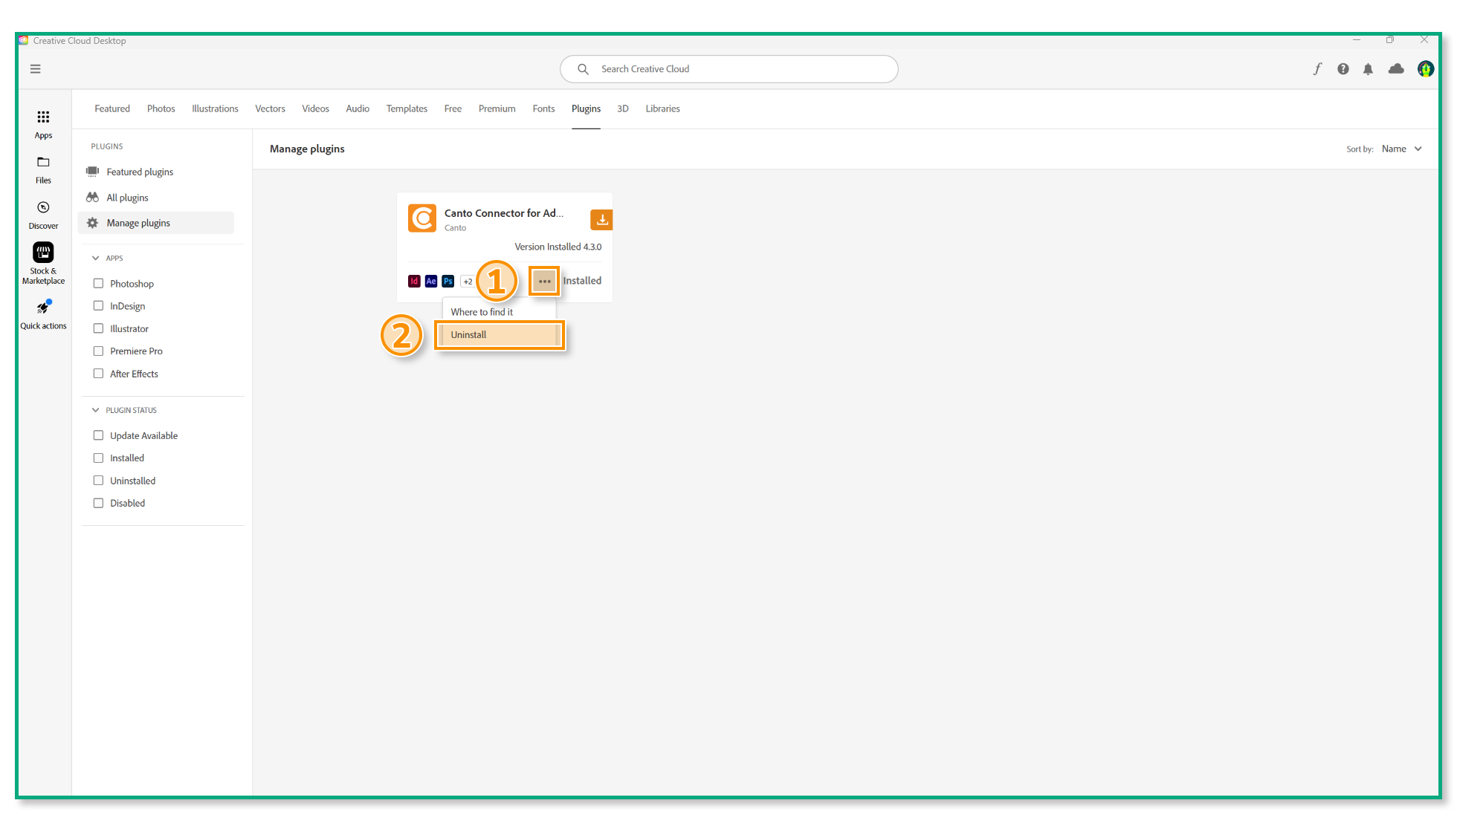The width and height of the screenshot is (1457, 832).
Task: Switch to the Fonts tab
Action: coord(543,108)
